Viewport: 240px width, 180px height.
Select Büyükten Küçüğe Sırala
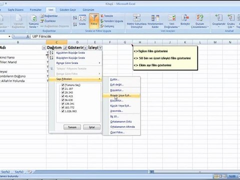(x=75, y=58)
